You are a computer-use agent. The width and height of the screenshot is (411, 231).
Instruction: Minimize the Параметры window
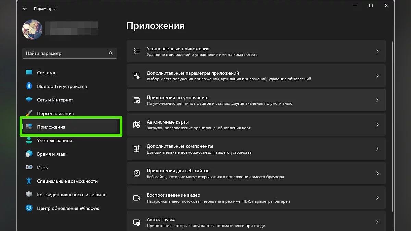355,5
